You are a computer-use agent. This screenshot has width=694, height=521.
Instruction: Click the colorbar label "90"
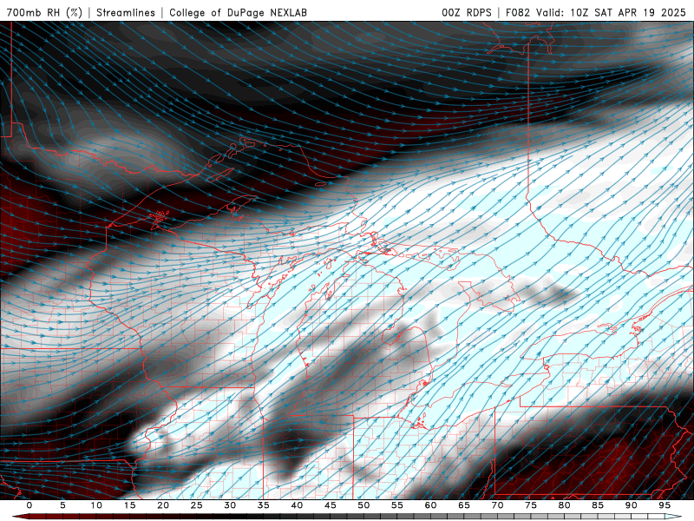(x=632, y=505)
